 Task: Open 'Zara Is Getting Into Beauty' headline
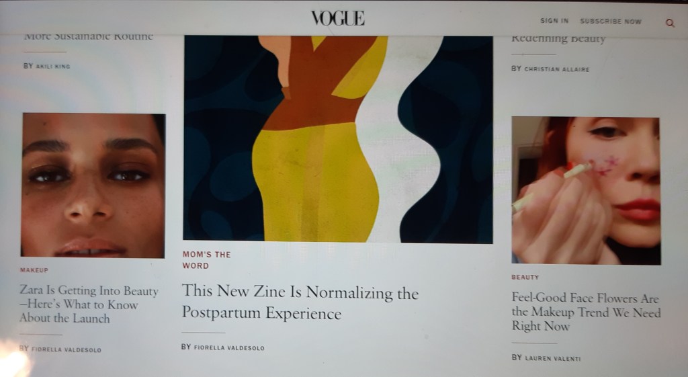[x=89, y=304]
